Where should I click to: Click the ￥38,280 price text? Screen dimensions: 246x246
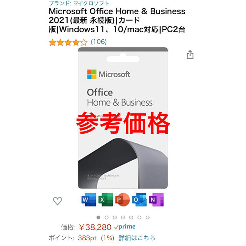pyautogui.click(x=95, y=227)
